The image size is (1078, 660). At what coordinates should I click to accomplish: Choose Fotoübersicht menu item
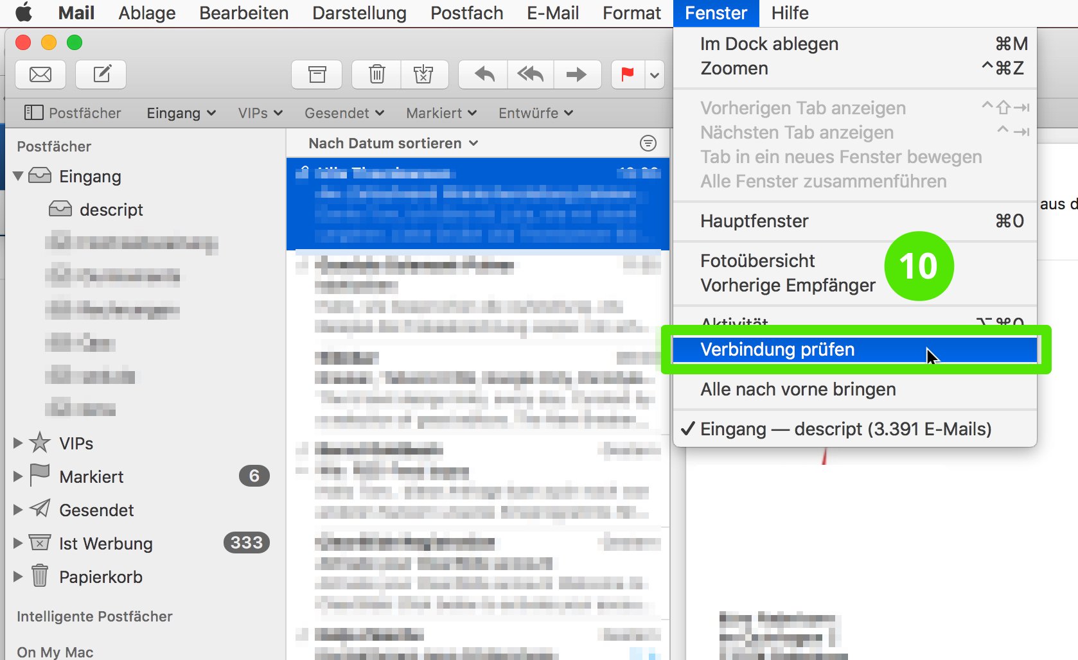point(855,261)
